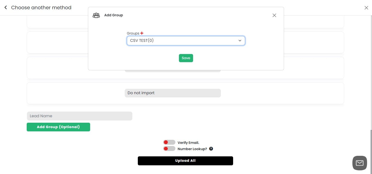Click the Save button
Image resolution: width=372 pixels, height=174 pixels.
186,58
